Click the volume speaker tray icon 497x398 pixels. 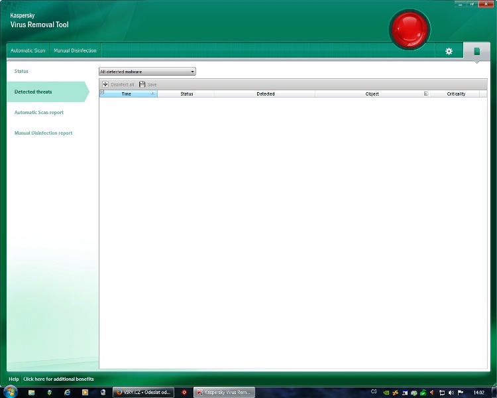432,392
